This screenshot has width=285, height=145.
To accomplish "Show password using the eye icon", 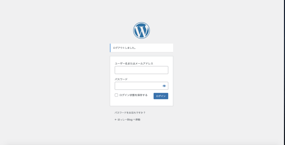I will [x=164, y=86].
